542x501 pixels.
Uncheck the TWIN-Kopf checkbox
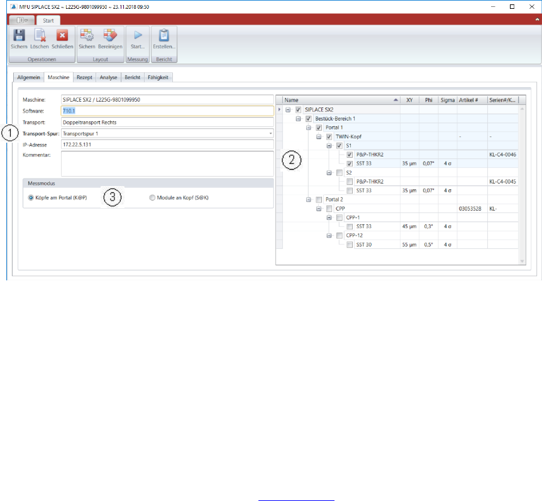(x=329, y=137)
